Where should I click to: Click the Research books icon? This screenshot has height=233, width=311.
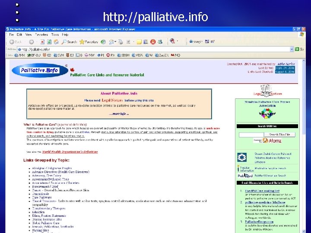[146, 42]
